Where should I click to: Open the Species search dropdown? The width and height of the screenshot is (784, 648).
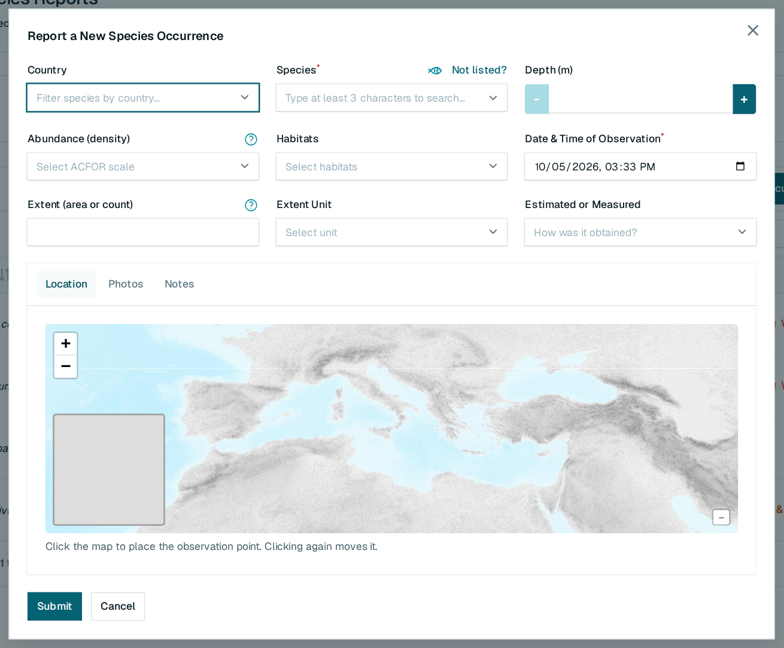tap(391, 98)
